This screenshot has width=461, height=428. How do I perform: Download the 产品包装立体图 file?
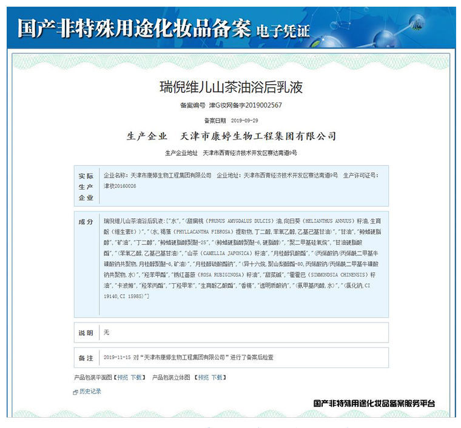click(x=217, y=378)
